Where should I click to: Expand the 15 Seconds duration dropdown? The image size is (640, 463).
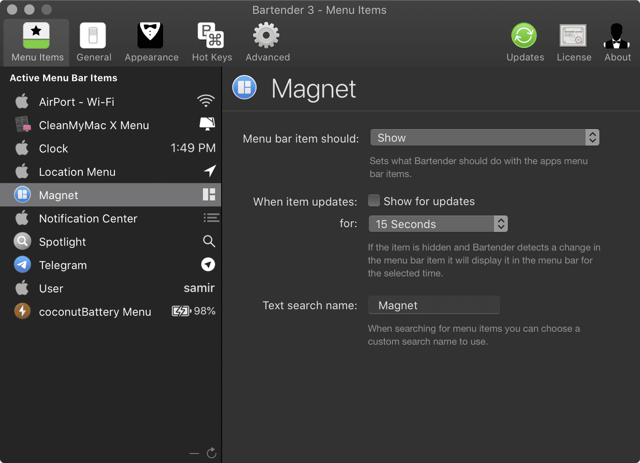[x=438, y=224]
